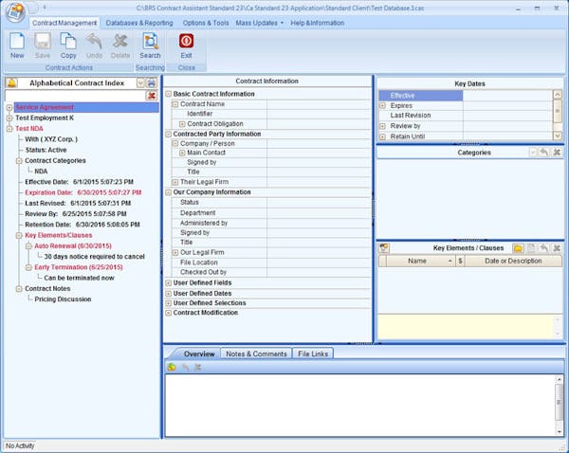Image resolution: width=569 pixels, height=453 pixels.
Task: Open the Options & Tools ribbon tab
Action: (x=206, y=23)
